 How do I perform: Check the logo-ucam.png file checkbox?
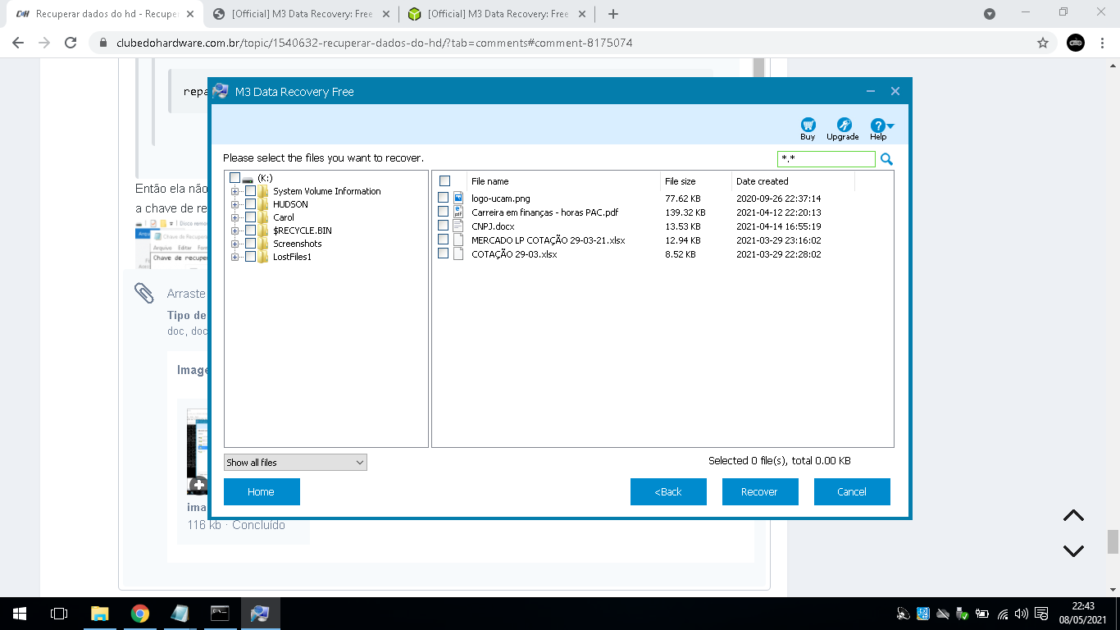443,198
